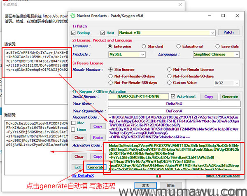Click the keygen Request Code text area

tap(174, 127)
